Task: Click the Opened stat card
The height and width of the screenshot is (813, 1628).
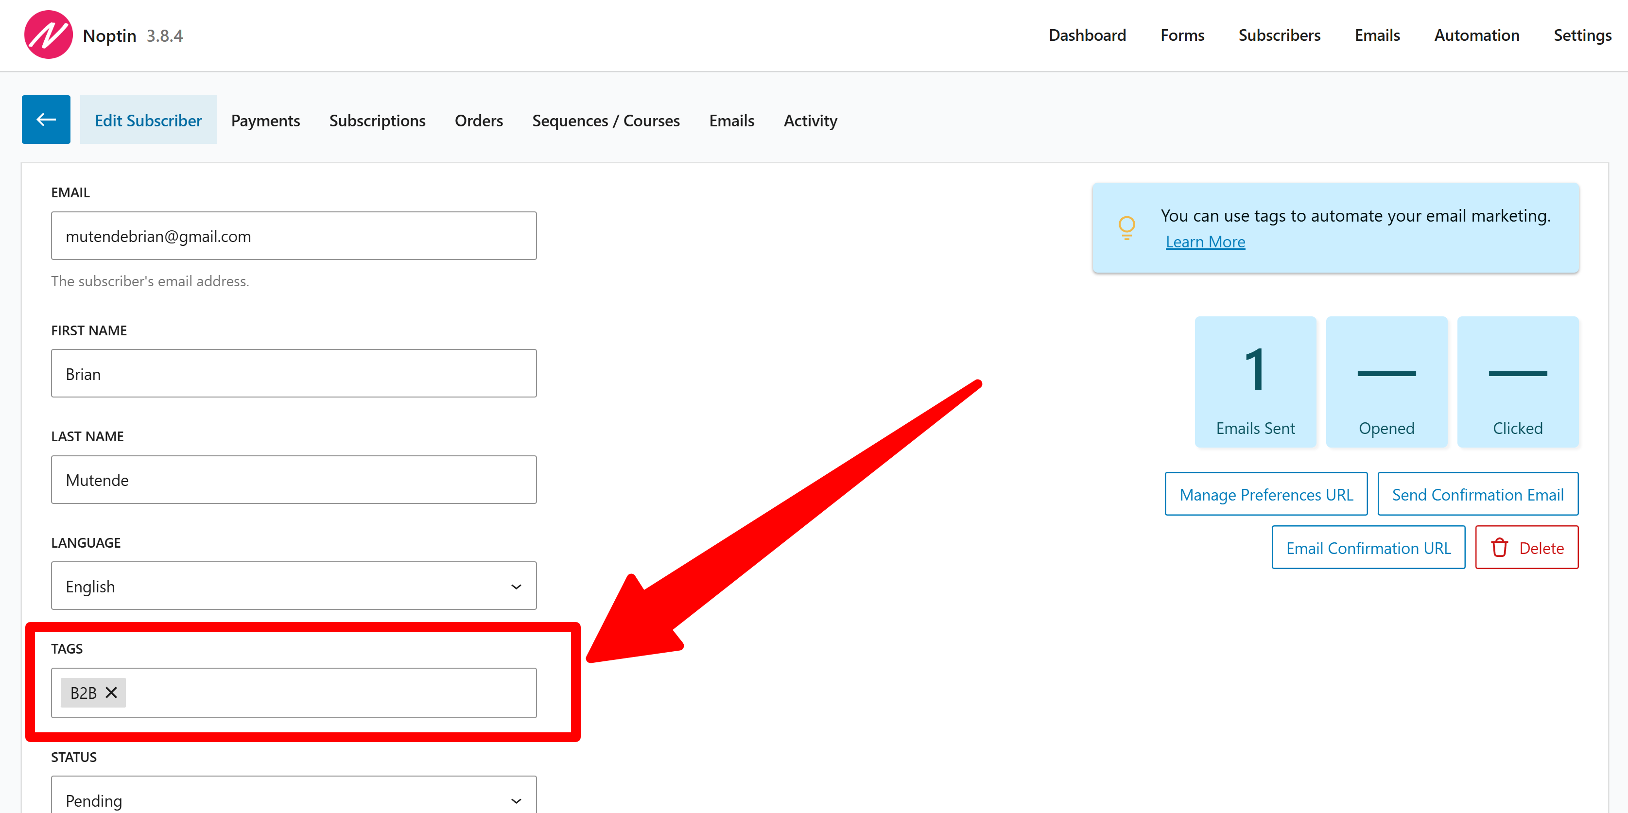Action: [x=1386, y=382]
